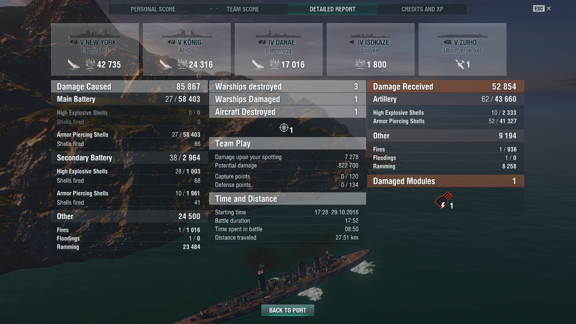Select the Damage Caused header row
Image resolution: width=576 pixels, height=324 pixels.
tap(129, 86)
